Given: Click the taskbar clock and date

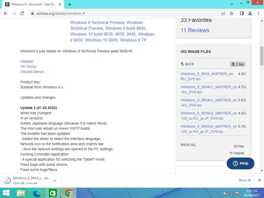Looking at the screenshot, I should coord(252,193).
